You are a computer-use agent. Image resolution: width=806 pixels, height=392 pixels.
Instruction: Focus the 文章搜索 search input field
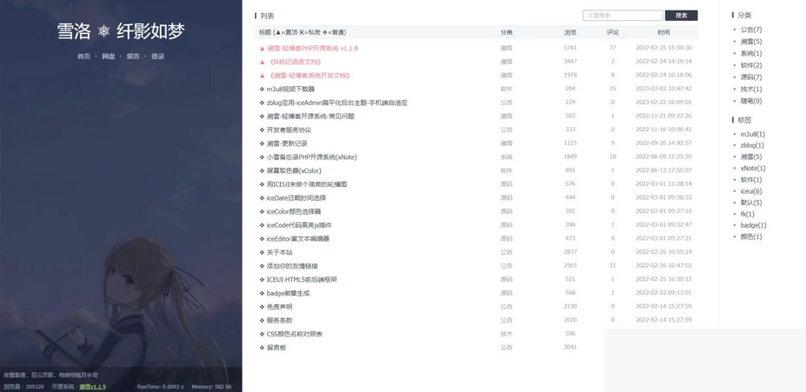tap(622, 16)
